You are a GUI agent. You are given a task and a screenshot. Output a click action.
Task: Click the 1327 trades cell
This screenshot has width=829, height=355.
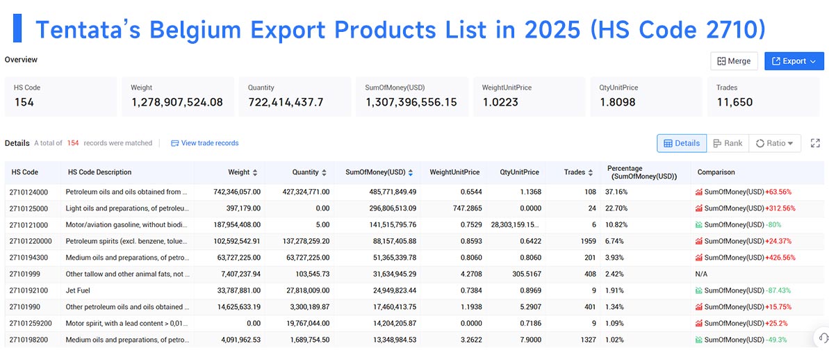587,339
